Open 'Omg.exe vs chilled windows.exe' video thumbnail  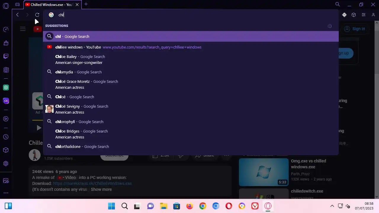(x=264, y=172)
